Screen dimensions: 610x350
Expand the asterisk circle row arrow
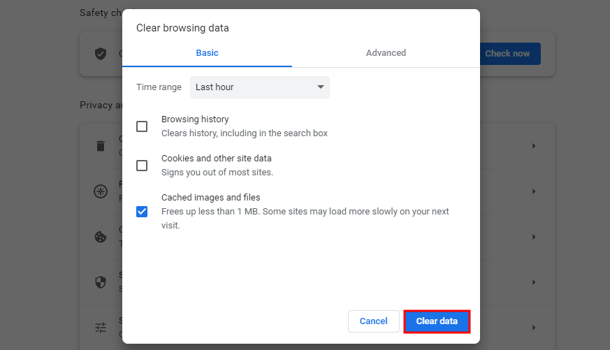534,191
